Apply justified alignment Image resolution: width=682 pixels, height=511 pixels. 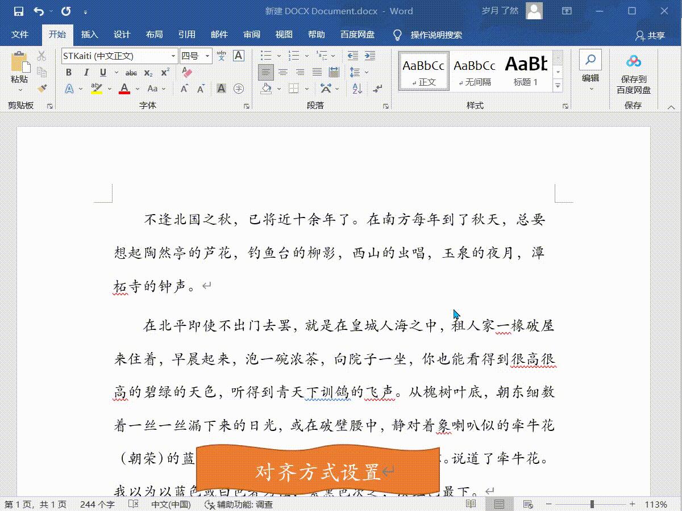[315, 72]
